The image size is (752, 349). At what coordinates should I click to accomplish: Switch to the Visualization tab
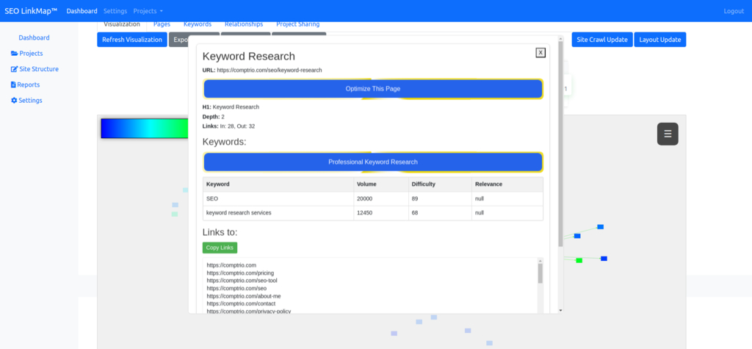(x=122, y=24)
